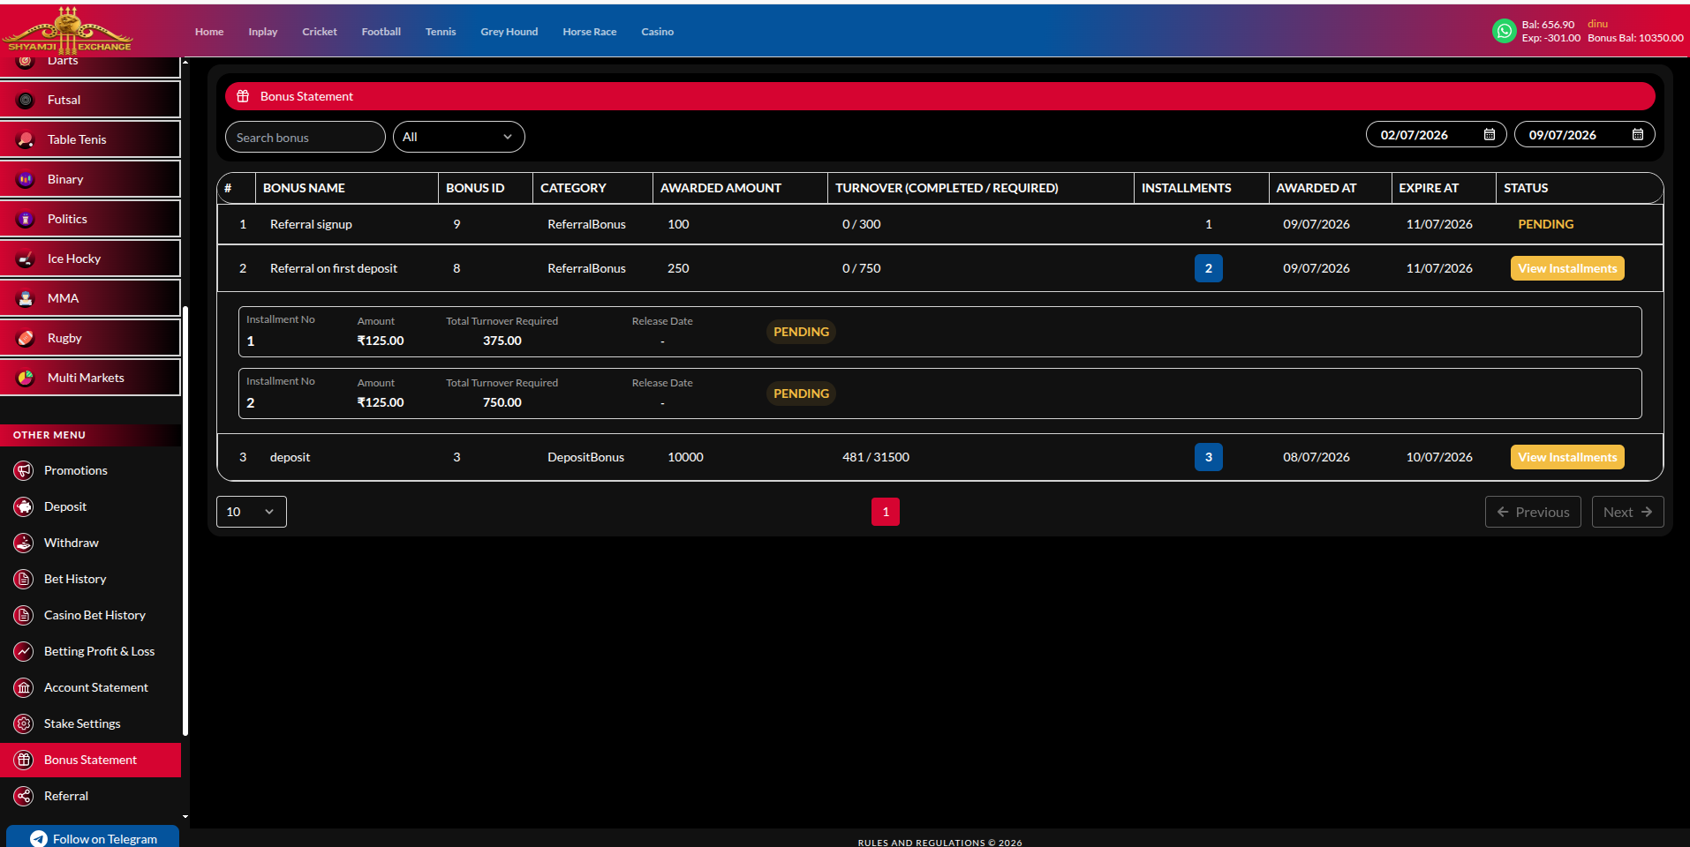Click the sidebar vertical scrollbar
1690x847 pixels.
coord(185,521)
